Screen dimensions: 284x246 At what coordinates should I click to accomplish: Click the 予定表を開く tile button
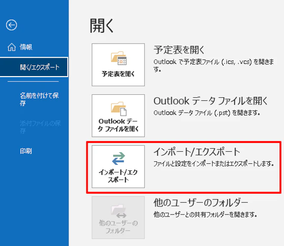[x=118, y=64]
